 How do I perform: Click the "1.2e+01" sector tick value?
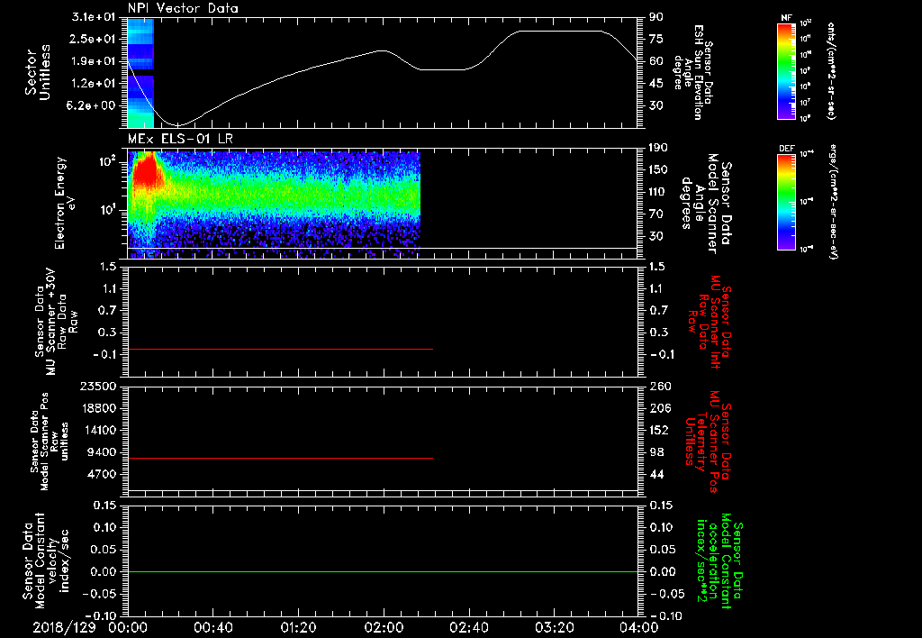(94, 84)
